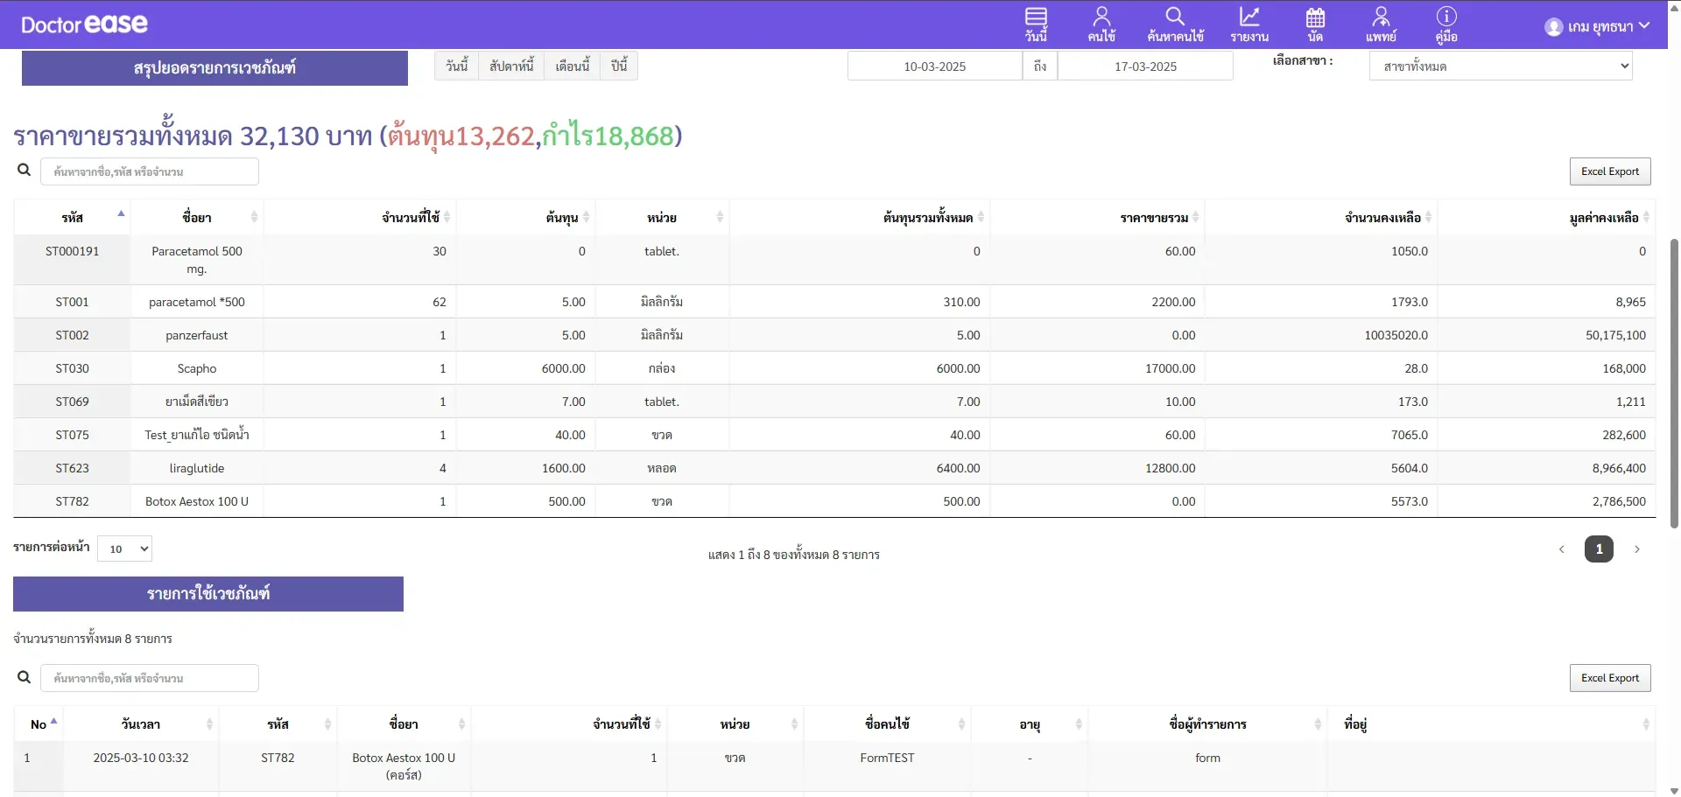Go to next page with pagination arrow

[x=1636, y=549]
